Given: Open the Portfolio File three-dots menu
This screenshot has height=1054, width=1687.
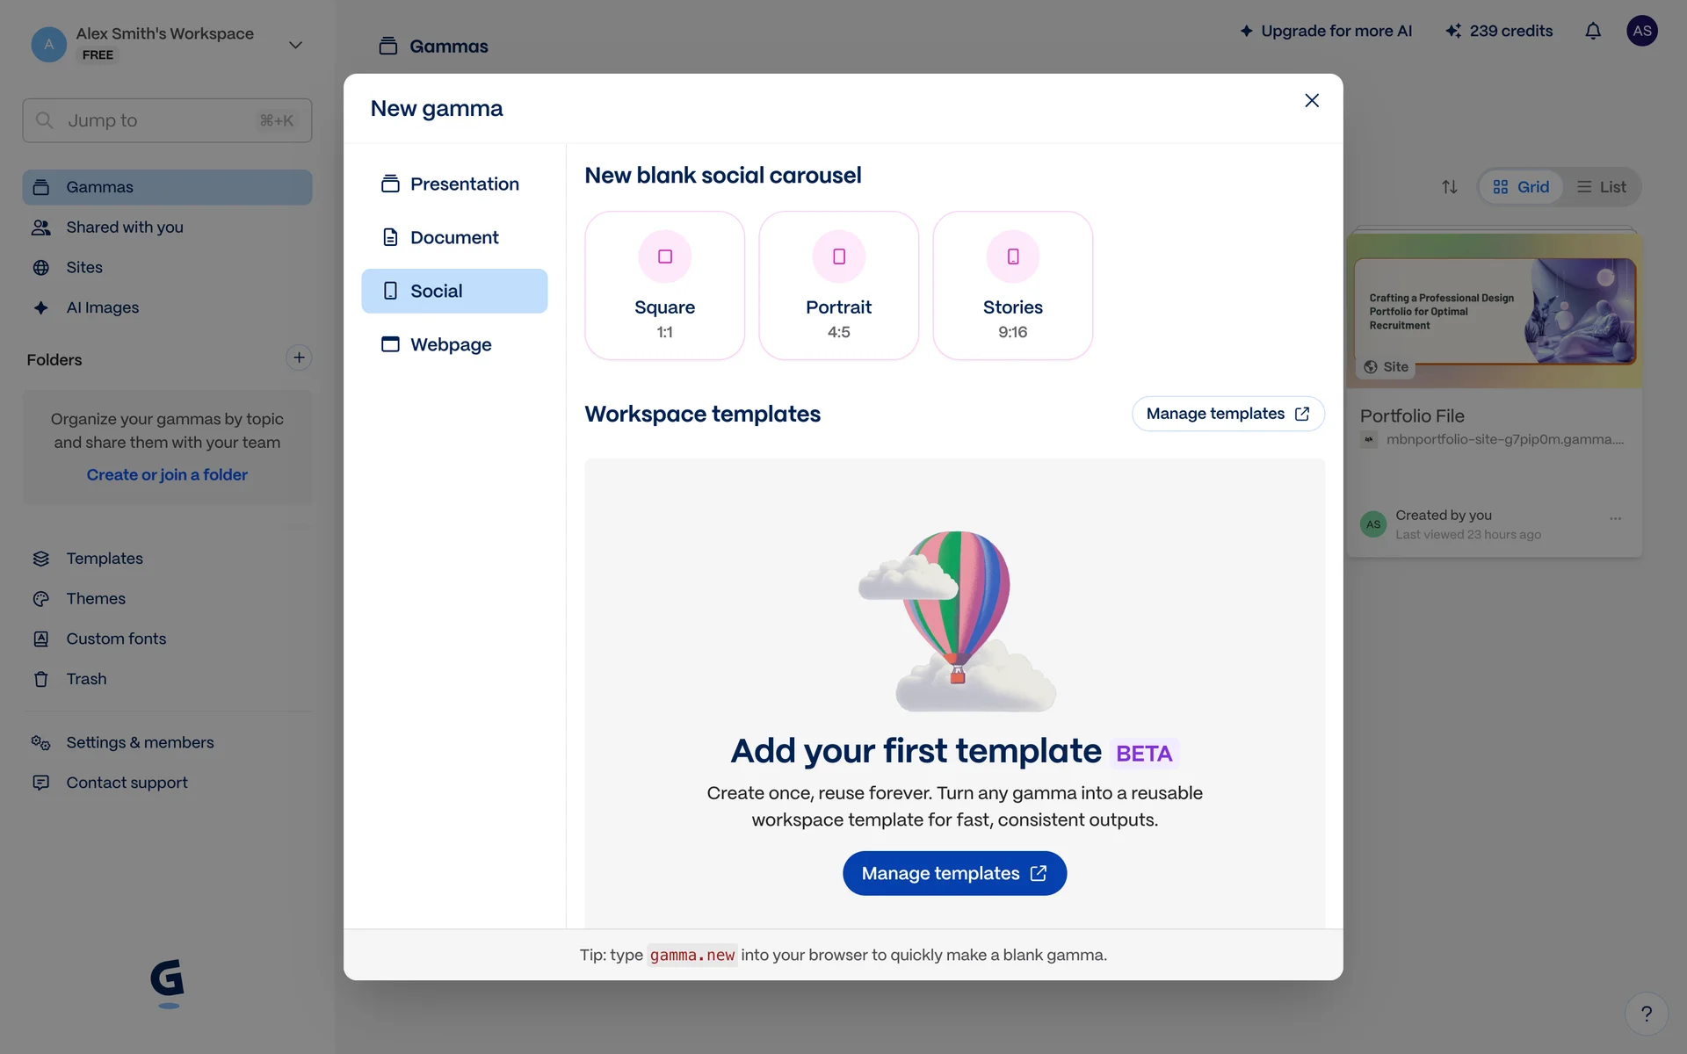Looking at the screenshot, I should click(x=1615, y=518).
